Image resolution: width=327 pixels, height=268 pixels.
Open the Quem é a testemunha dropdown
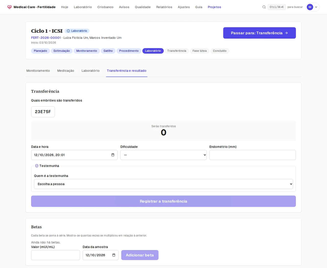tap(163, 184)
